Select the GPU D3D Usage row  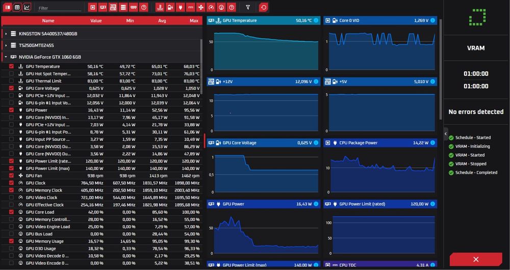click(x=101, y=249)
